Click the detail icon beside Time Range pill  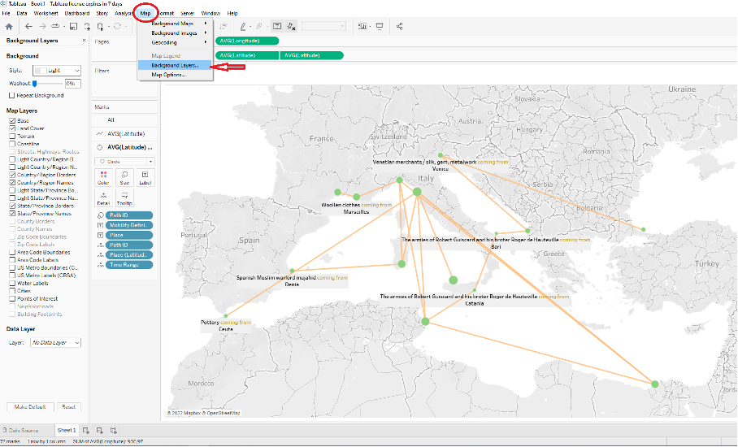coord(100,265)
